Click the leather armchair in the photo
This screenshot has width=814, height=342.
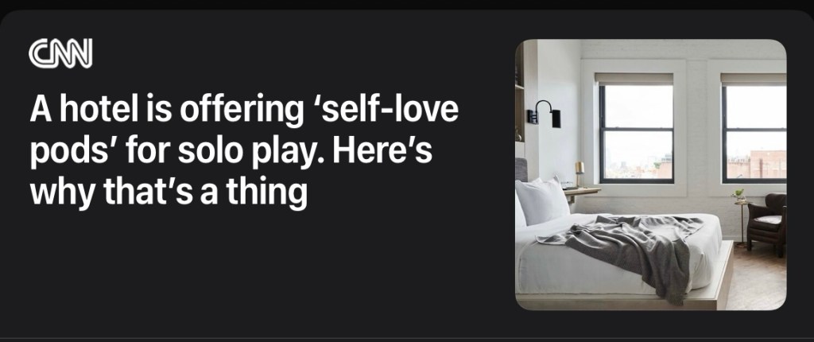[767, 224]
